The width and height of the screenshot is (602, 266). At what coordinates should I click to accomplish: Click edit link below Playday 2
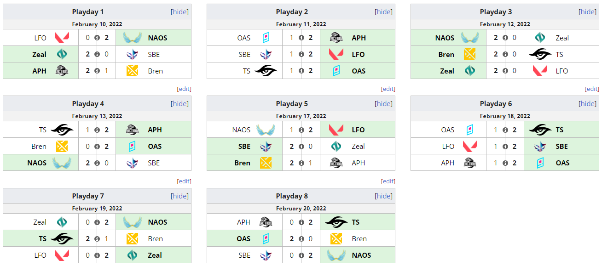388,89
